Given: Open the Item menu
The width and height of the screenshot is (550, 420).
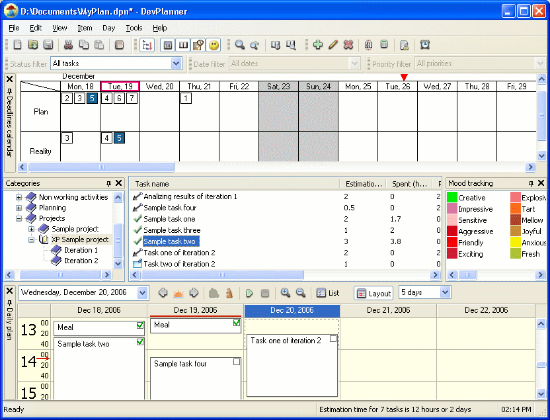Looking at the screenshot, I should [x=85, y=28].
